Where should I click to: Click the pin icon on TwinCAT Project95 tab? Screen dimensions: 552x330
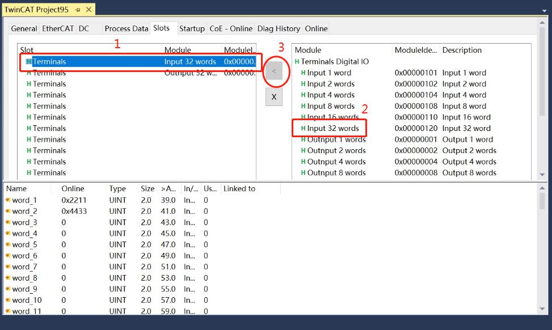click(78, 10)
